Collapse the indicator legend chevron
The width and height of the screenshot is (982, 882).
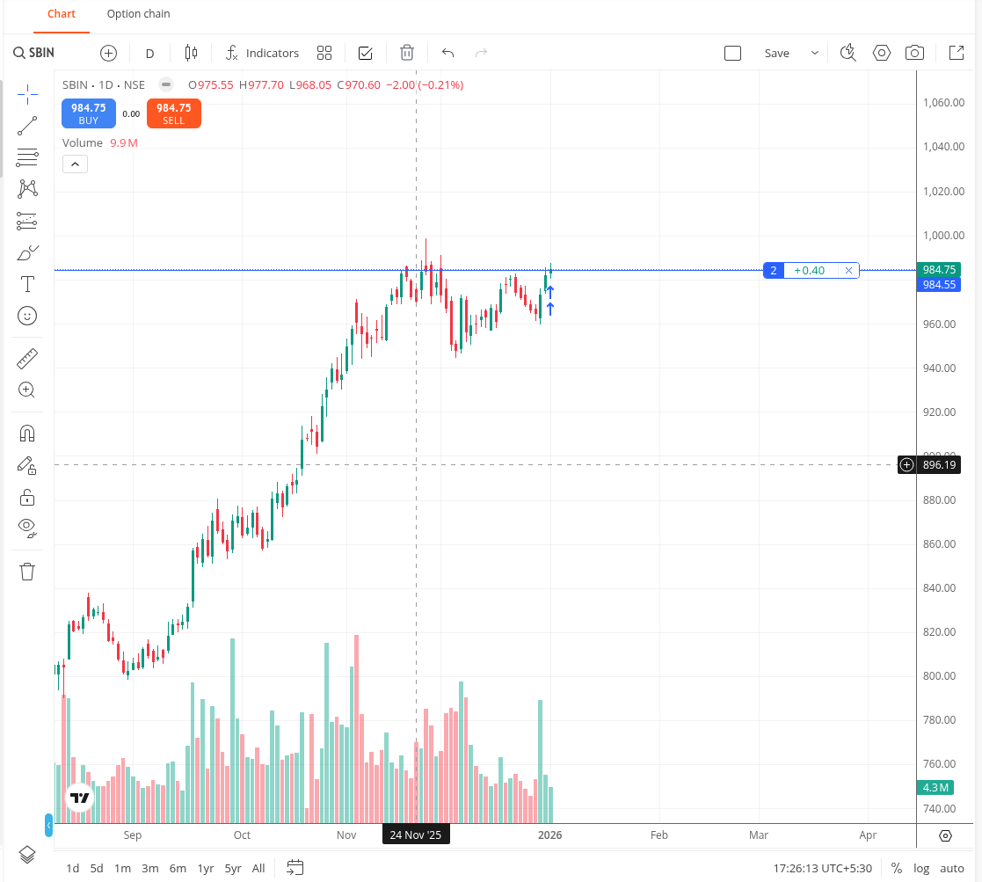75,164
